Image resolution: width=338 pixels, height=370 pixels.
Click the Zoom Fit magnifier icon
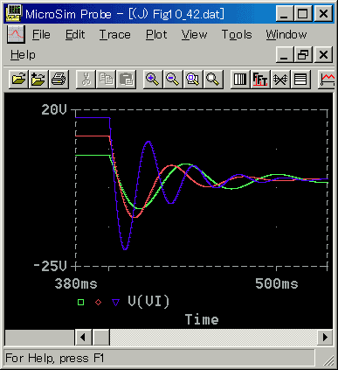[x=213, y=79]
